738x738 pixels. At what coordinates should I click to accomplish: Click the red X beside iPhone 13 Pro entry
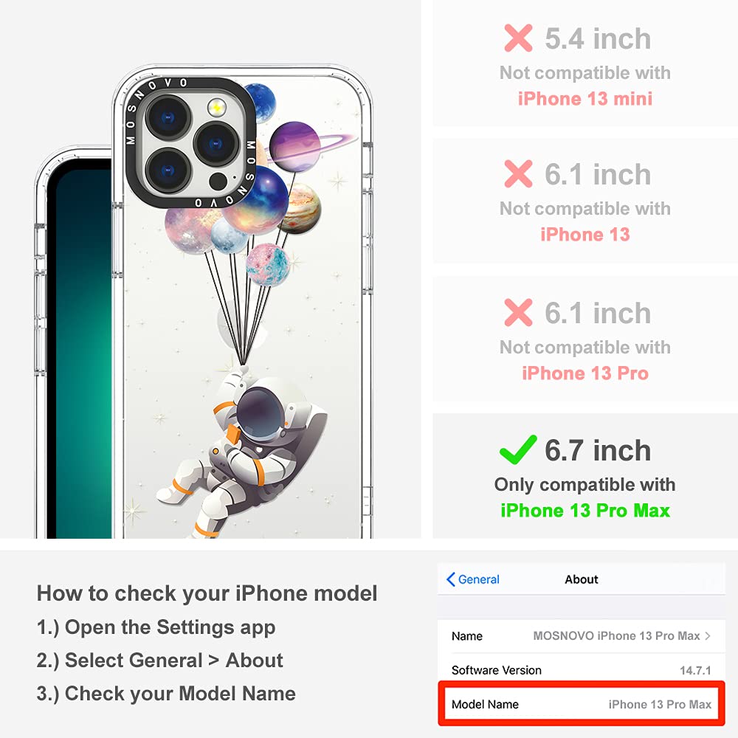click(x=518, y=312)
